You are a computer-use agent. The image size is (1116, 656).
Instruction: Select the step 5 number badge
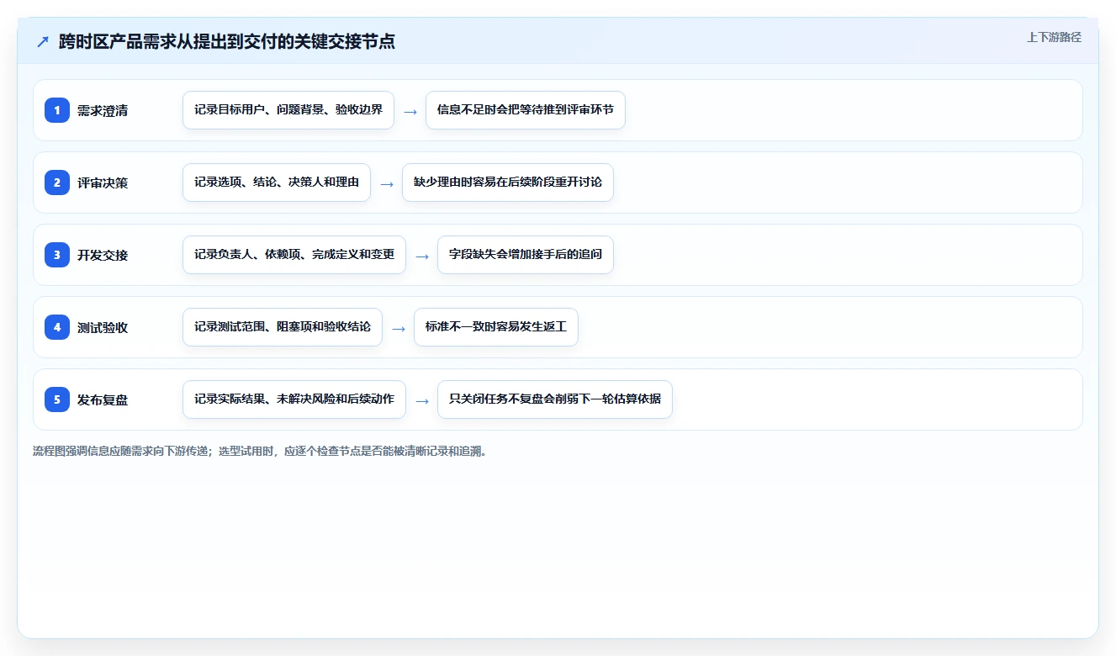point(57,399)
